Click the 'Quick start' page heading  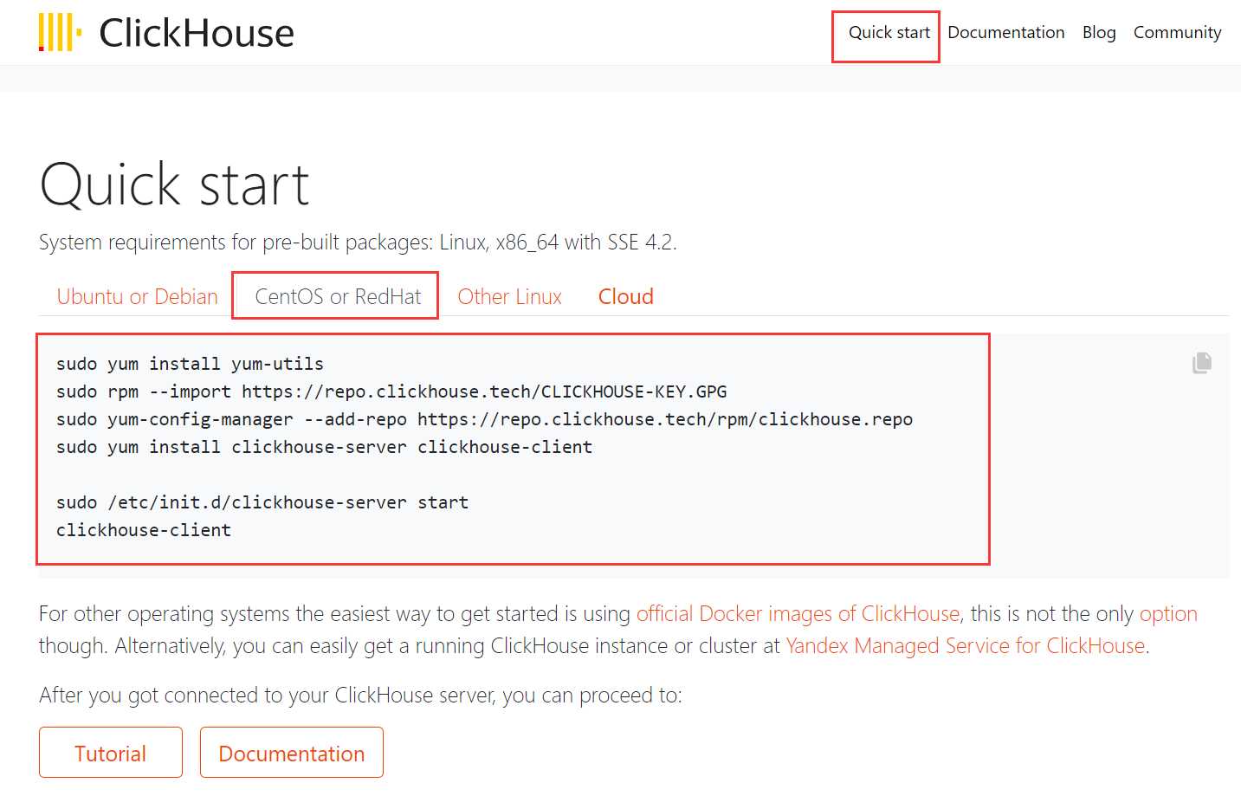(174, 184)
